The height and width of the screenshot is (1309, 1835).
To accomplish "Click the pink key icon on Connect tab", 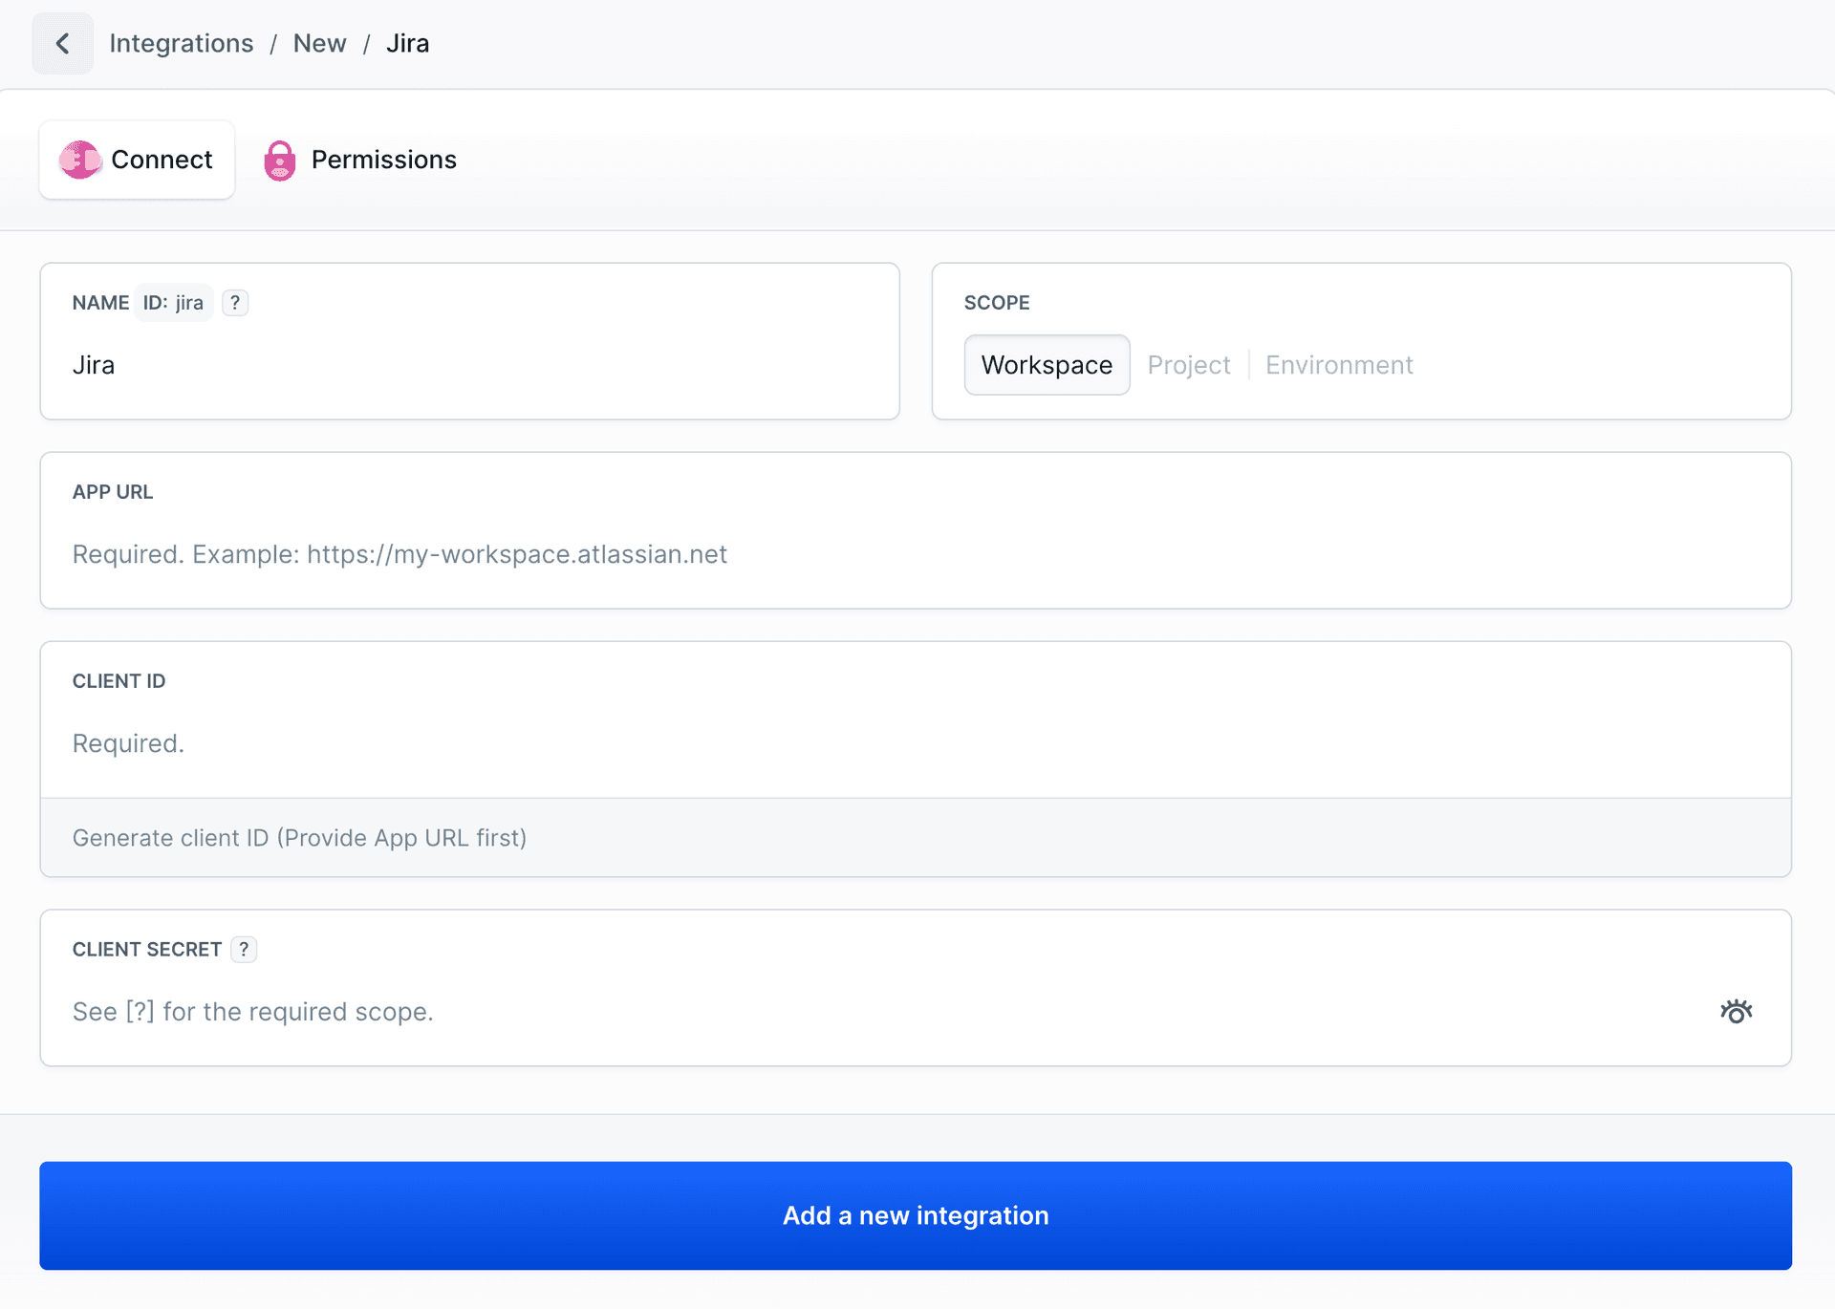I will tap(81, 160).
